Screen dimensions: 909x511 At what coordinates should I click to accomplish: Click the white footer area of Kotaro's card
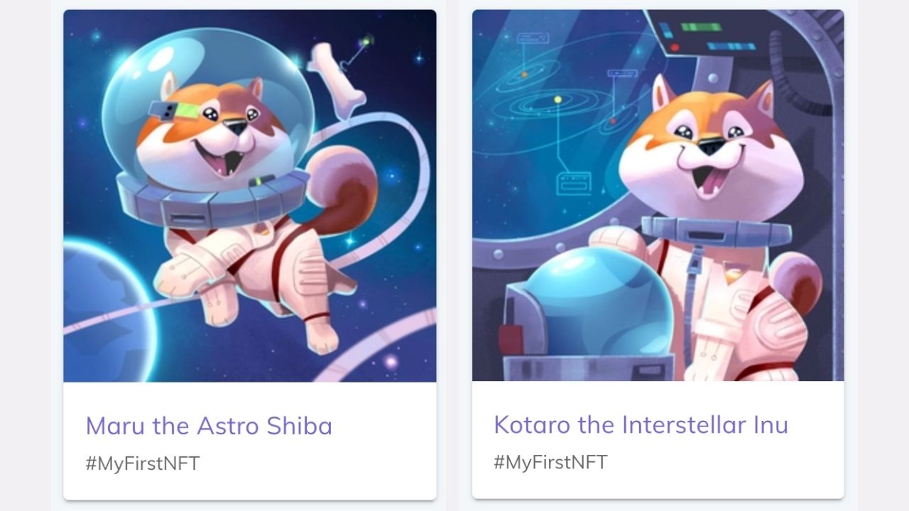[658, 439]
